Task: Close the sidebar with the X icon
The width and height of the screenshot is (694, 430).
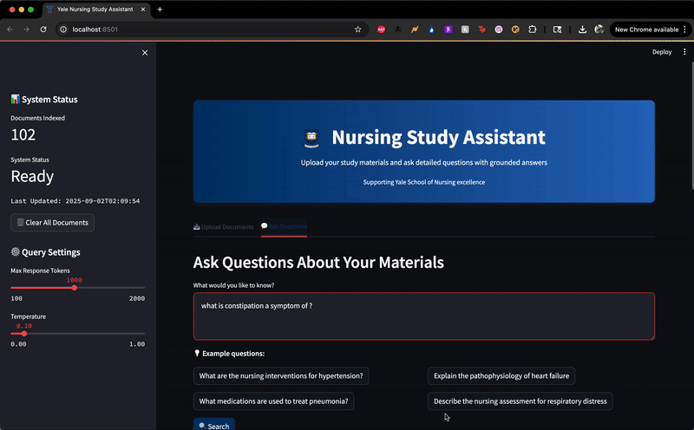Action: pos(145,53)
